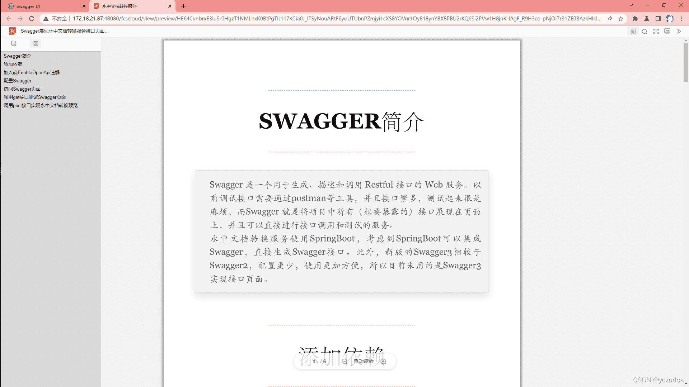Image resolution: width=689 pixels, height=387 pixels.
Task: Click the Swagger introduction paragraph box
Action: [342, 231]
